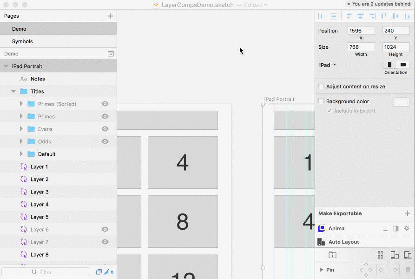The width and height of the screenshot is (415, 279).
Task: Expand the Primes group
Action: tap(21, 116)
